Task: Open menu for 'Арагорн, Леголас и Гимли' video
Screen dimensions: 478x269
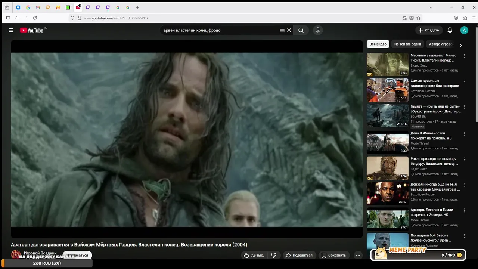Action: (465, 211)
